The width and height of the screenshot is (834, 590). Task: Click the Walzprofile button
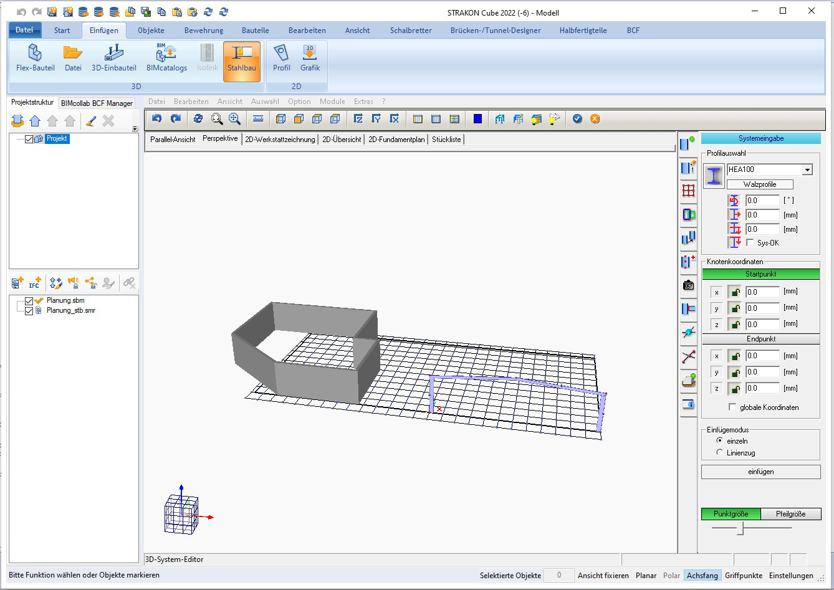click(760, 184)
